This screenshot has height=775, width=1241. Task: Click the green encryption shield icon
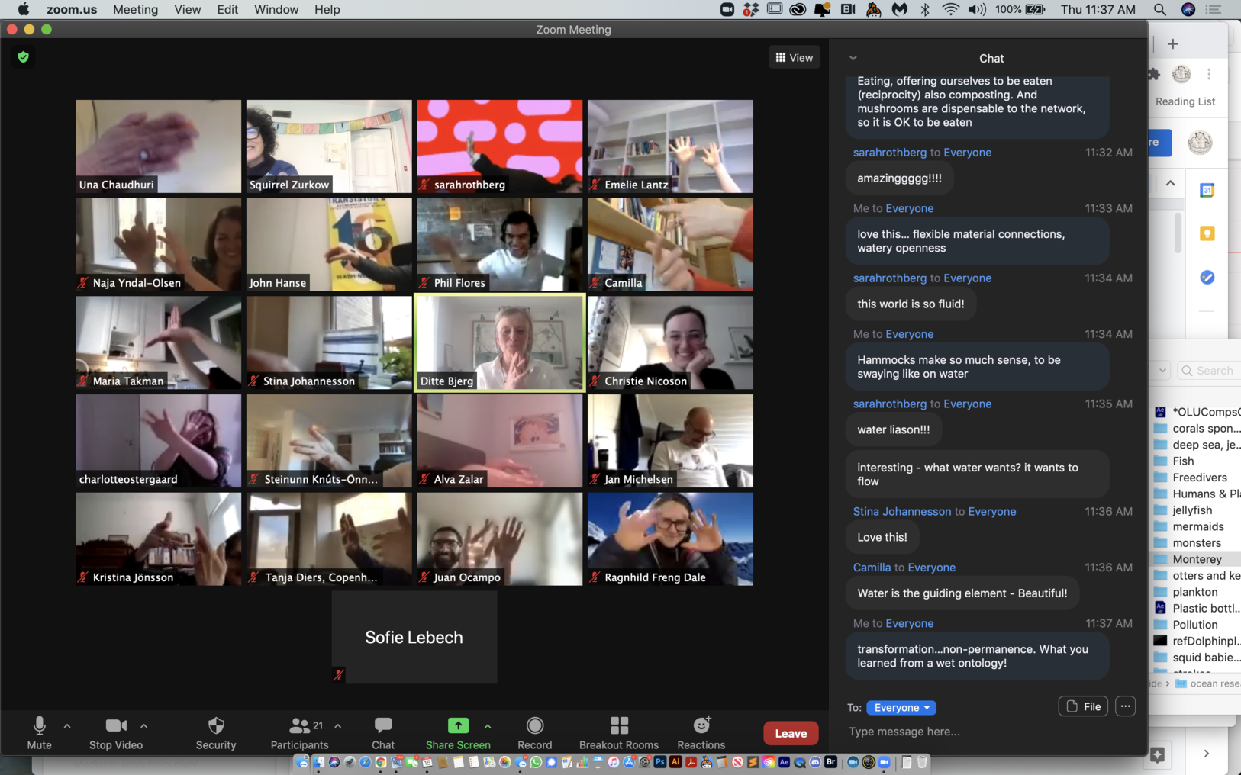24,57
